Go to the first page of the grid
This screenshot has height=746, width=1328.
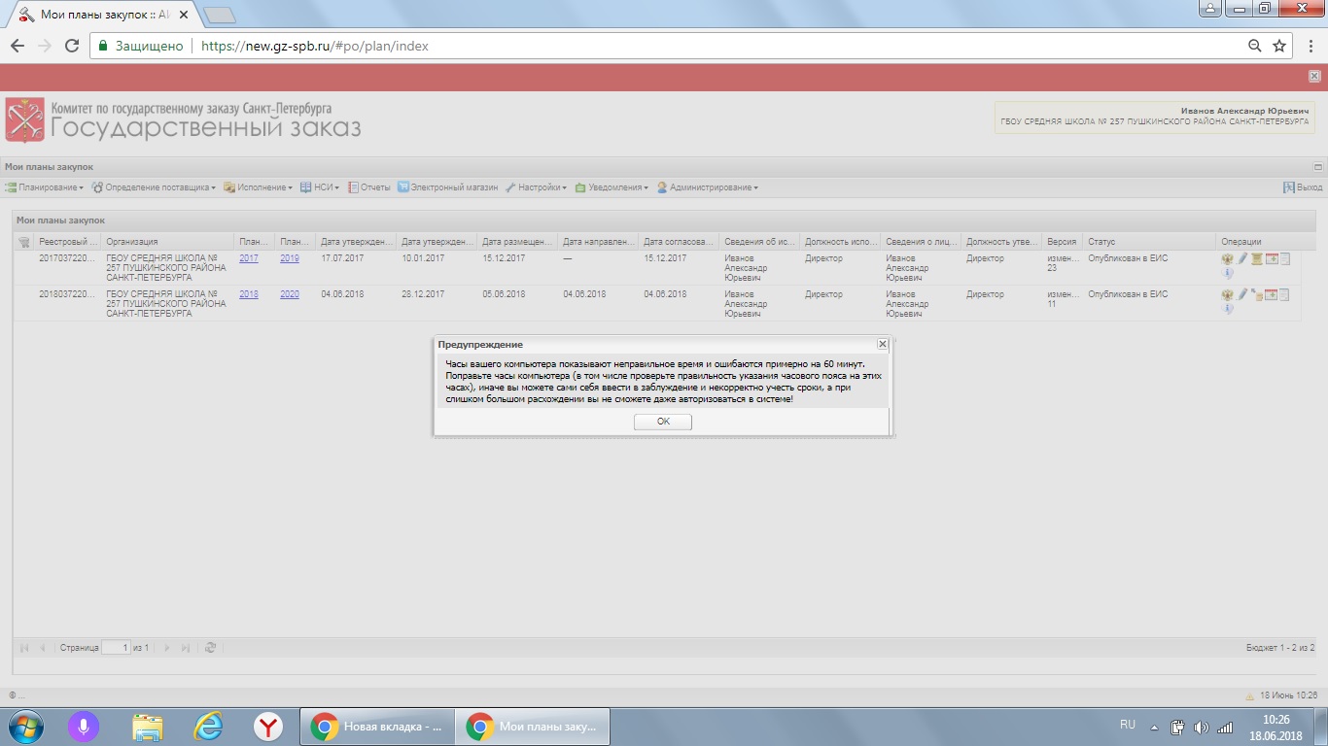click(24, 648)
